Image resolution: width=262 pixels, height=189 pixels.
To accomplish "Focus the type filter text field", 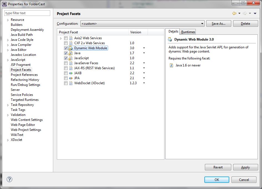I will (27, 13).
